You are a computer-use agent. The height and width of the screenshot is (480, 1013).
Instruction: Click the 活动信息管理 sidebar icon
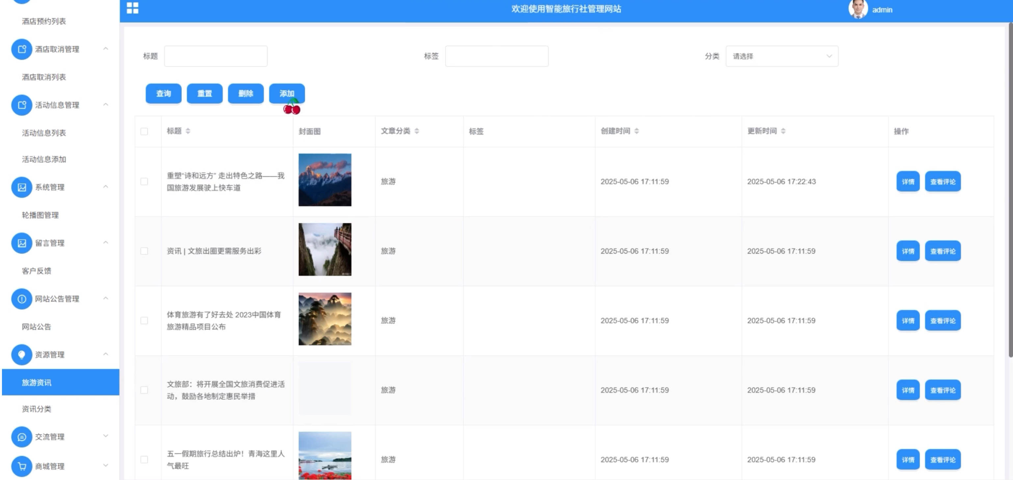22,105
